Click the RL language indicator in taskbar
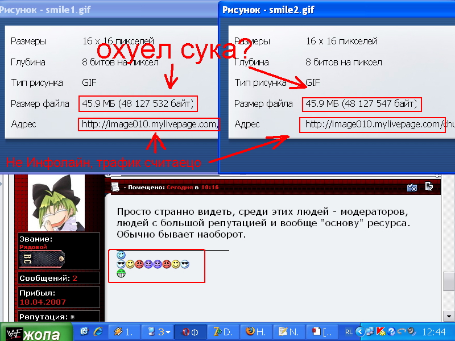The width and height of the screenshot is (455, 341). tap(348, 331)
